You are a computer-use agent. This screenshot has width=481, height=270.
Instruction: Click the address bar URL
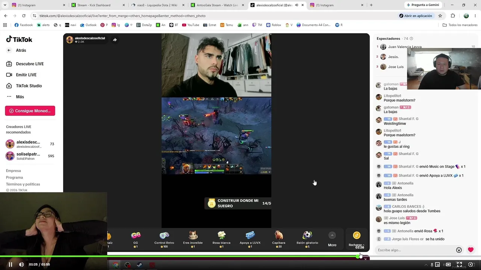coord(123,16)
